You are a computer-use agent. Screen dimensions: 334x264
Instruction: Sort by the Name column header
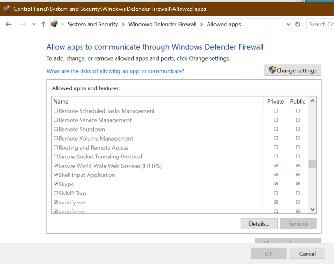point(61,101)
